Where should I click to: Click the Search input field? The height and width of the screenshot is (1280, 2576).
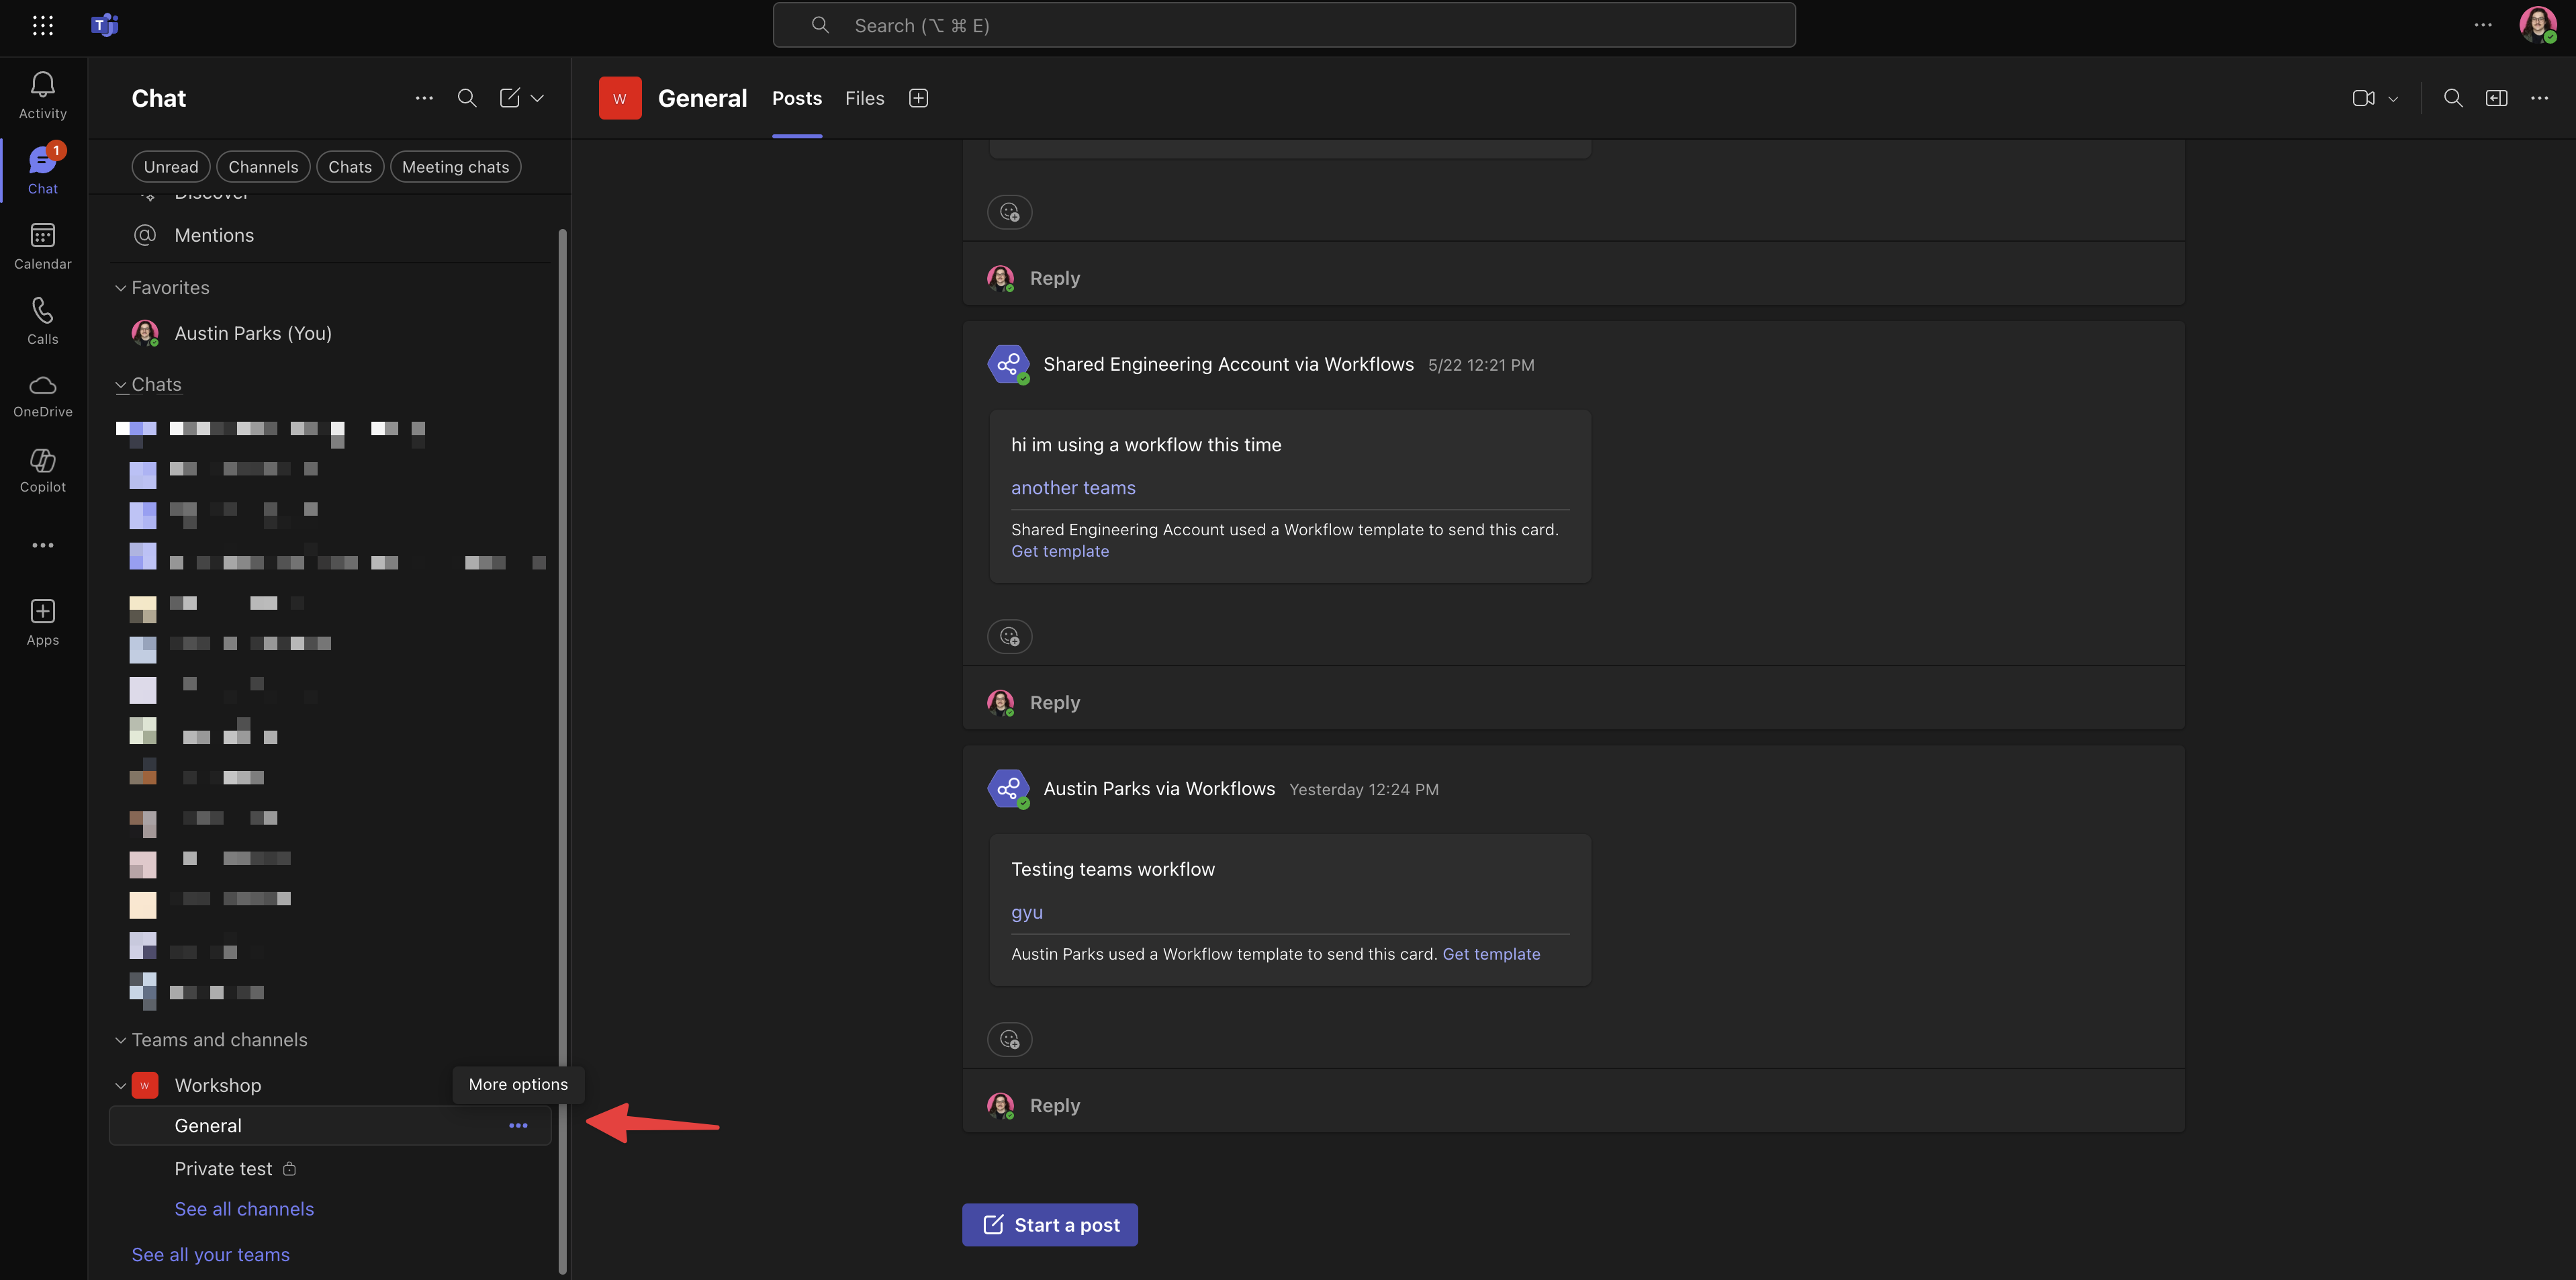(1284, 25)
